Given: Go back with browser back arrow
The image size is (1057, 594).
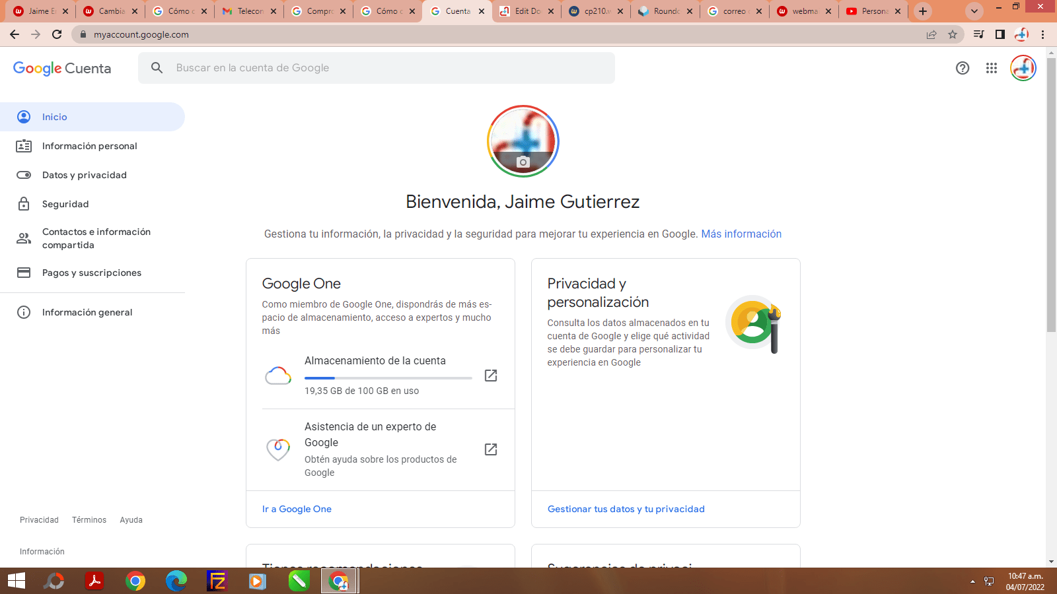Looking at the screenshot, I should click(15, 34).
